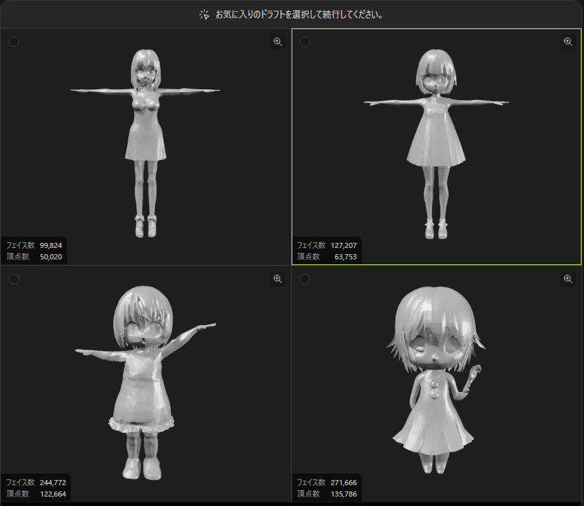Select radio button for 99,824-face draft

pyautogui.click(x=14, y=42)
